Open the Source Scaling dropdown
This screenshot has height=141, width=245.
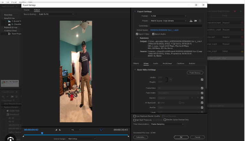56,14
